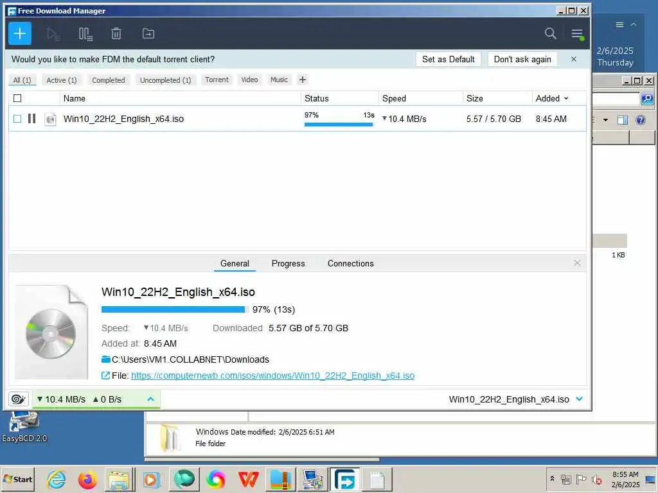
Task: Close the download details panel
Action: (x=578, y=263)
